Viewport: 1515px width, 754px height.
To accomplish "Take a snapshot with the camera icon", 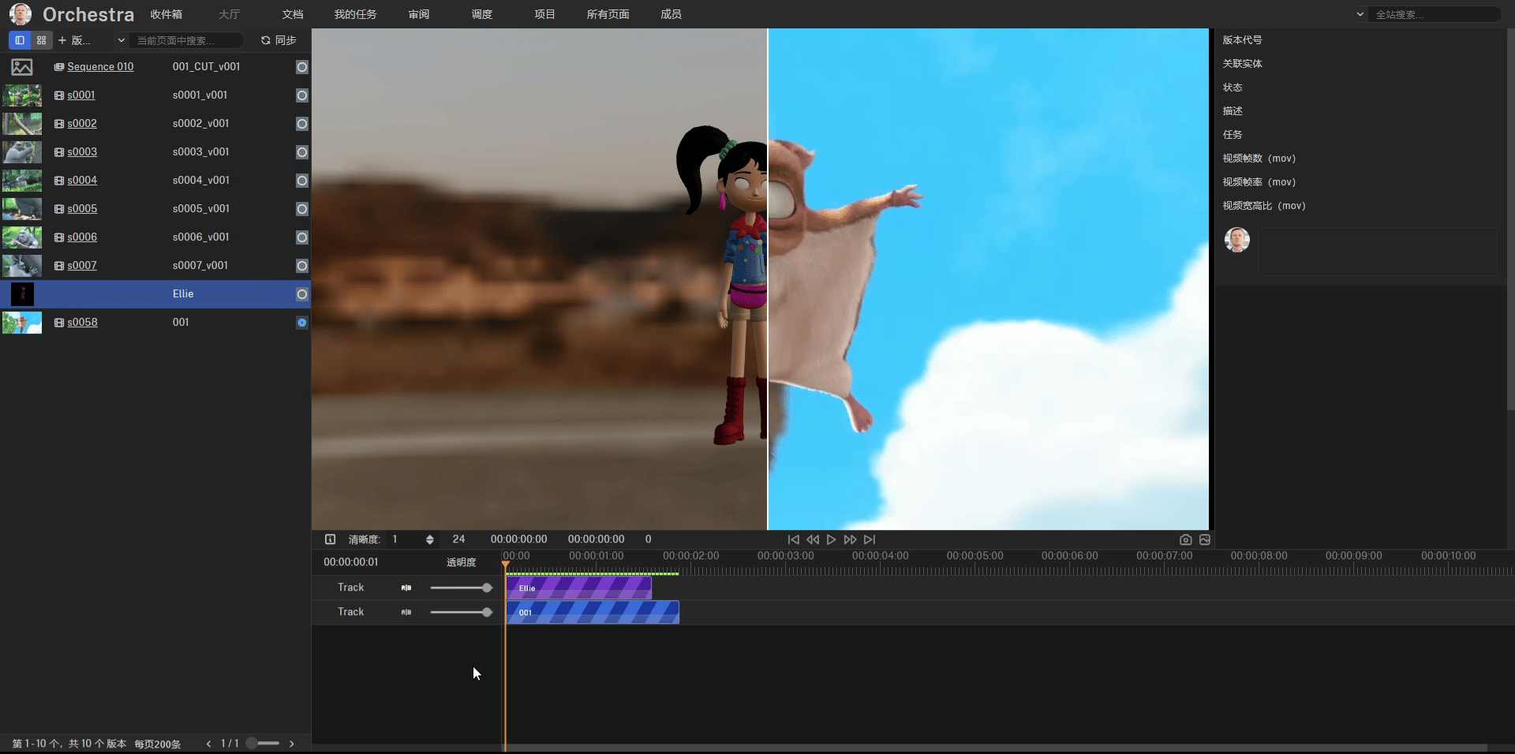I will (x=1185, y=539).
